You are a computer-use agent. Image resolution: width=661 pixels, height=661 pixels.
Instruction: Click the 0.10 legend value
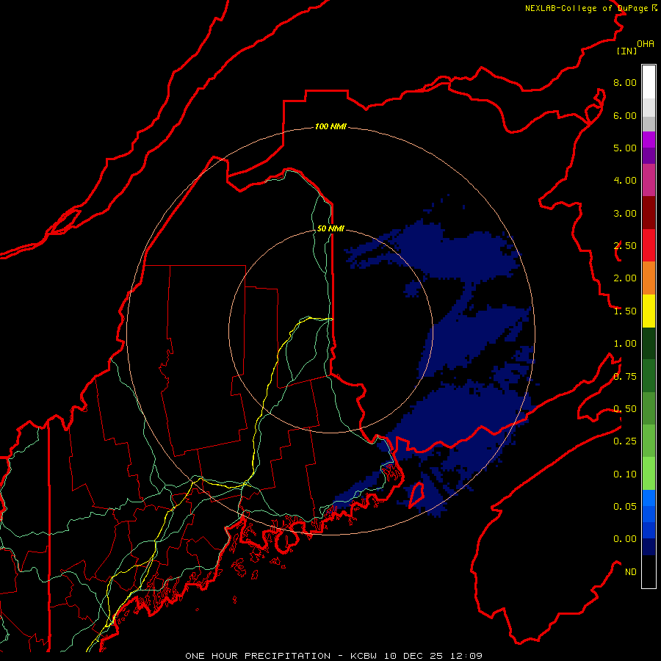[625, 474]
